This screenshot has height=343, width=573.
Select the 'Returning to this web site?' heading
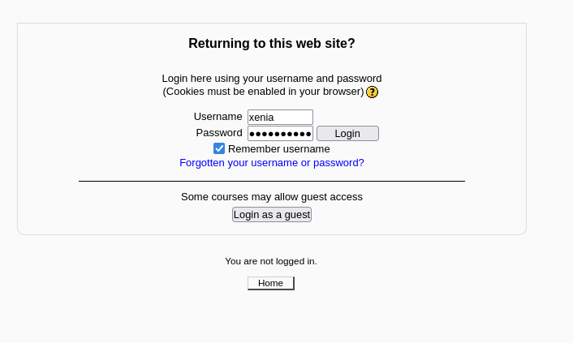point(272,44)
